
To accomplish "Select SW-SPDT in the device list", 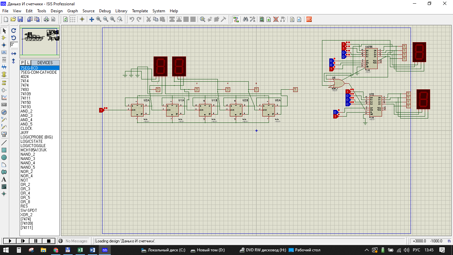I will [29, 211].
